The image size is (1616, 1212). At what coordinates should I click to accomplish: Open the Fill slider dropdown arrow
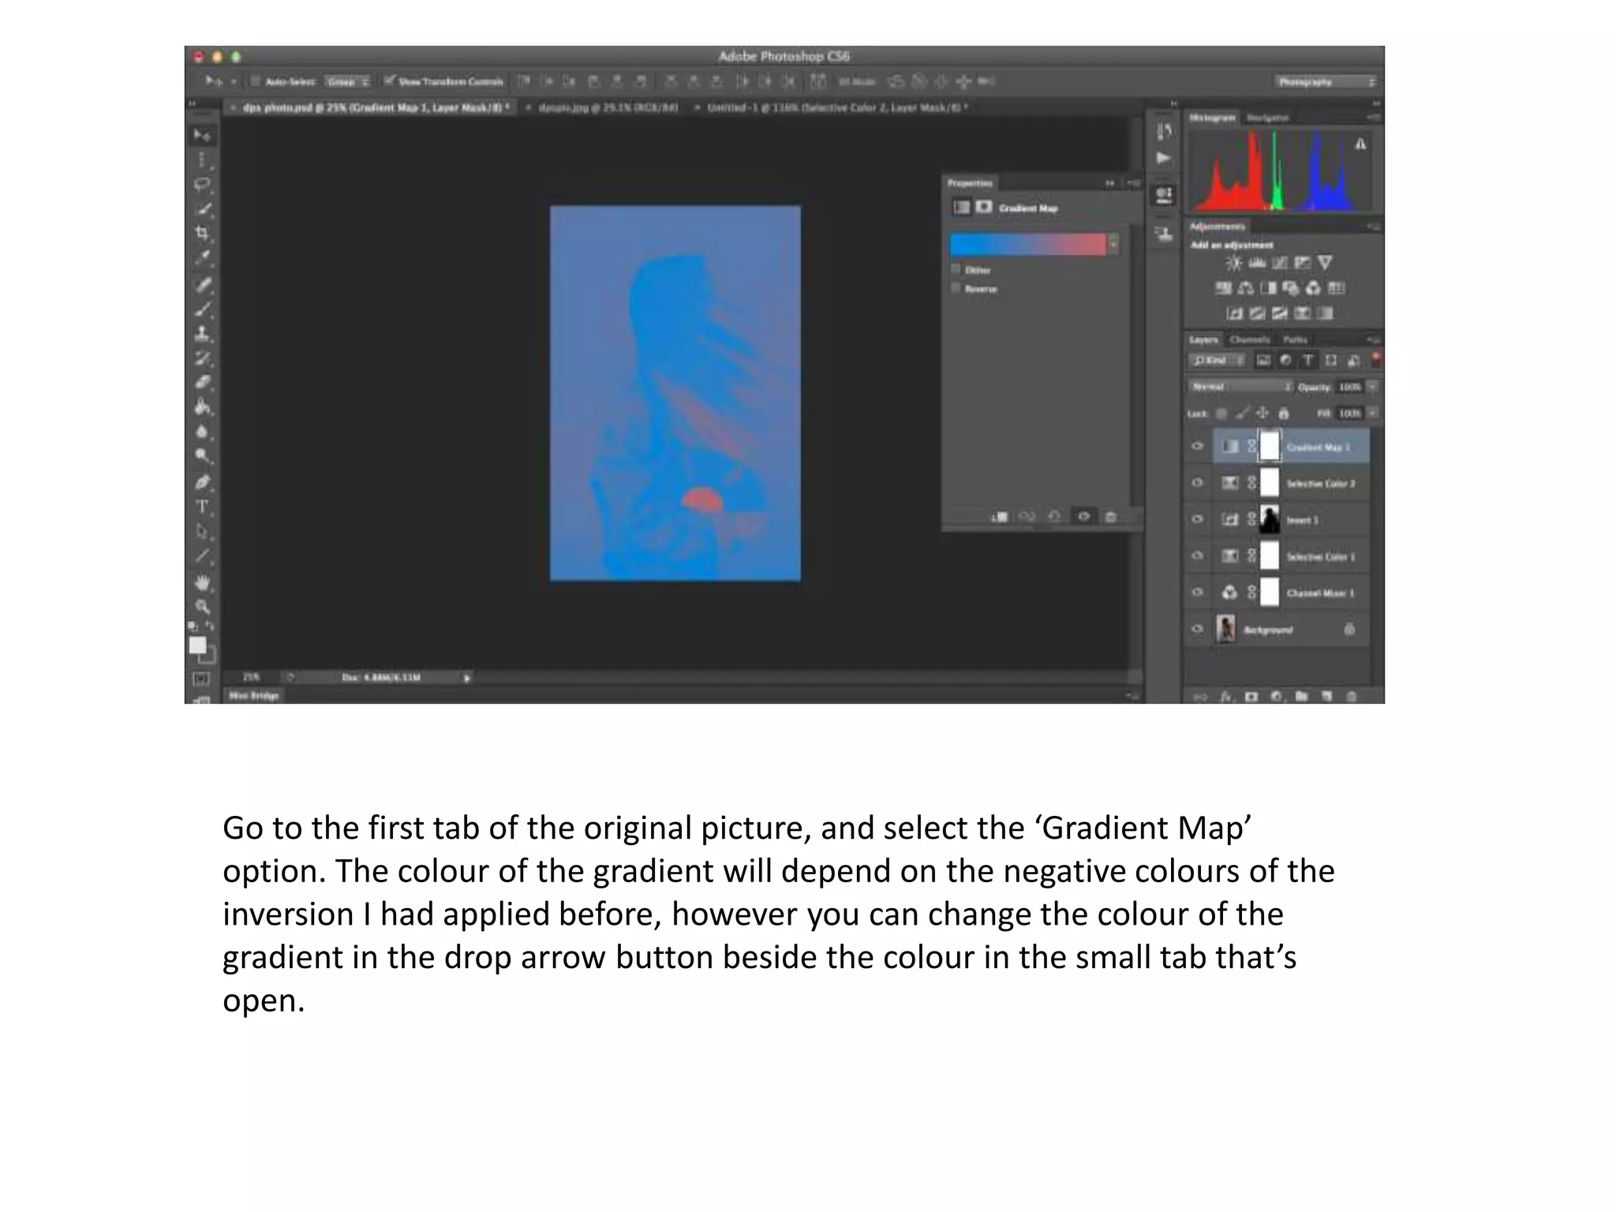pyautogui.click(x=1373, y=413)
